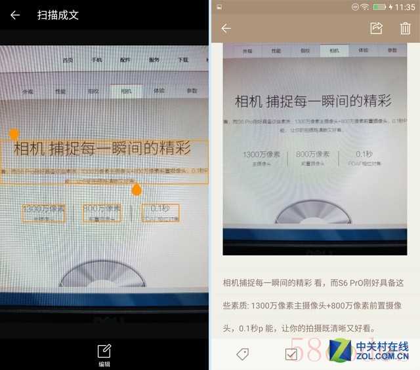420x370 pixels.
Task: Go back from the 扫描成文 scan screen
Action: pyautogui.click(x=14, y=15)
